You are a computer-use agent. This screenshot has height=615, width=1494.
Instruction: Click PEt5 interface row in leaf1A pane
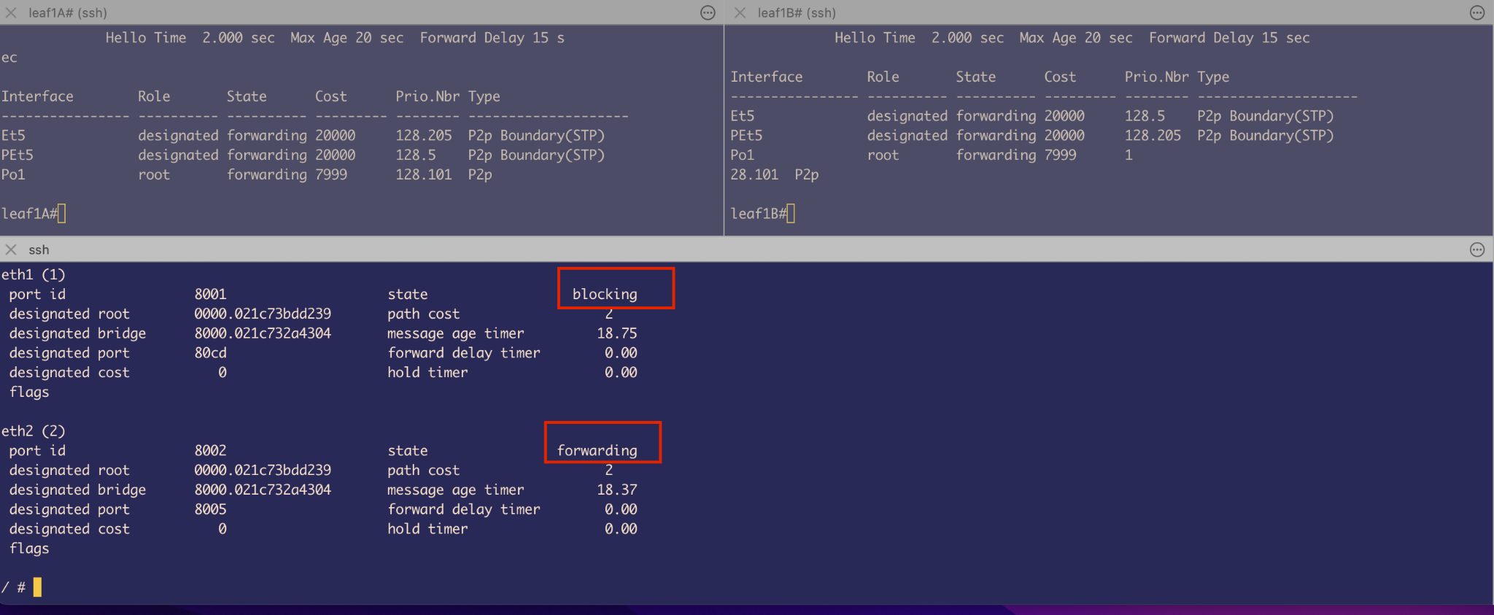click(303, 155)
